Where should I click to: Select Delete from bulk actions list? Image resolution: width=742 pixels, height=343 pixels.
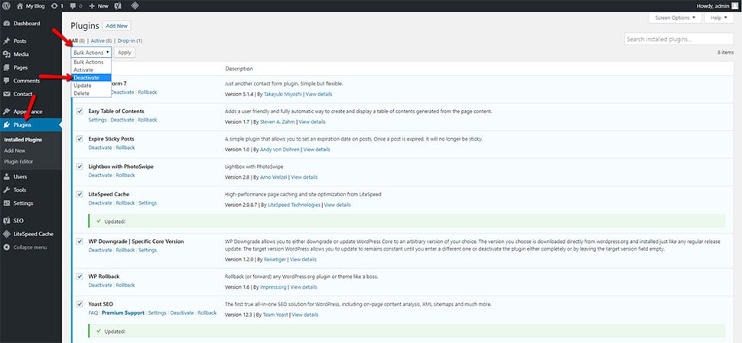coord(91,93)
